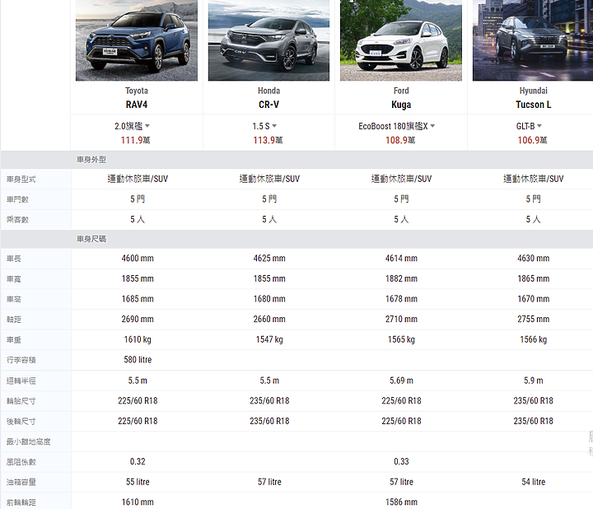
Task: Select the RAV4 weight value 1610 kg
Action: pos(138,339)
